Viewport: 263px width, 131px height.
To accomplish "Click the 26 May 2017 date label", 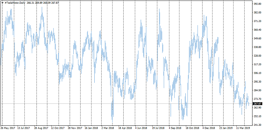I will point(8,128).
